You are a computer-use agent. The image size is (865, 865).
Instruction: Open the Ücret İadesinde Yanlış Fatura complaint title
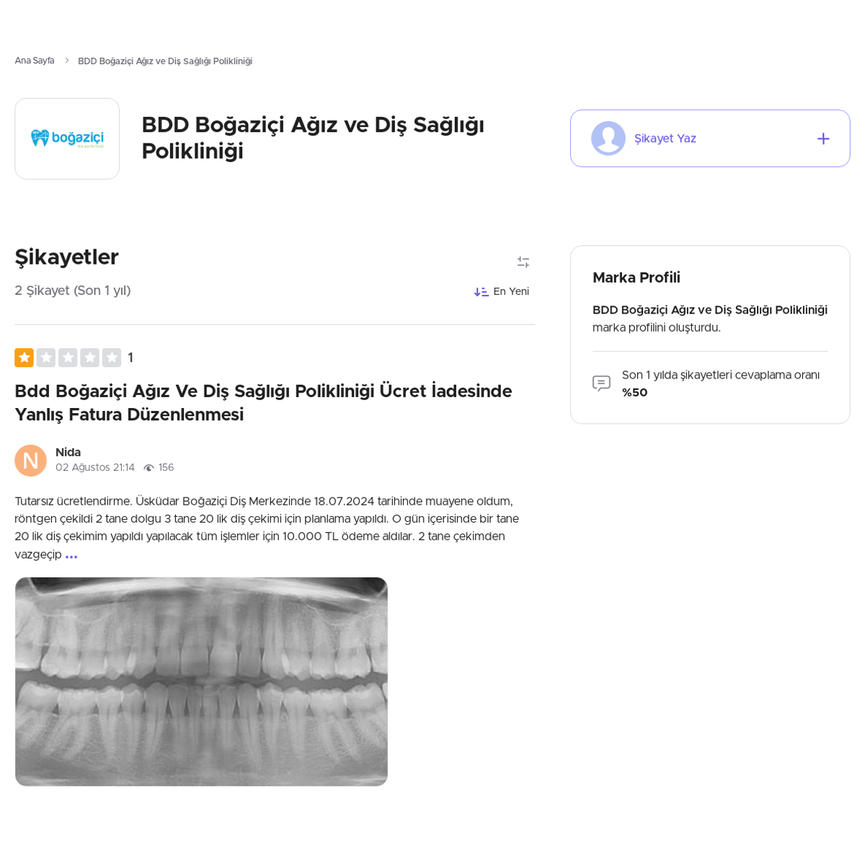(x=263, y=403)
